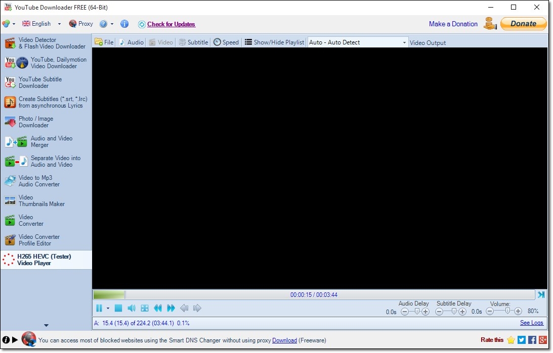Click the playback status text line
The image size is (553, 353).
point(142,323)
